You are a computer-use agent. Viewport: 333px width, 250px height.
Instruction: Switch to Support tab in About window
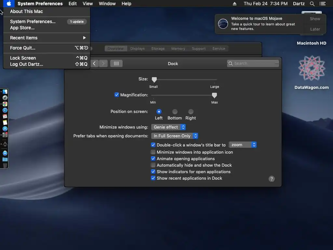tap(199, 49)
